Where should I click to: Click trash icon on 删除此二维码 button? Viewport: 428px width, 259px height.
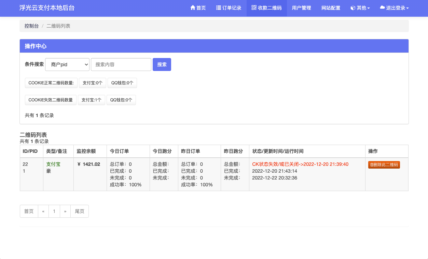pyautogui.click(x=372, y=165)
